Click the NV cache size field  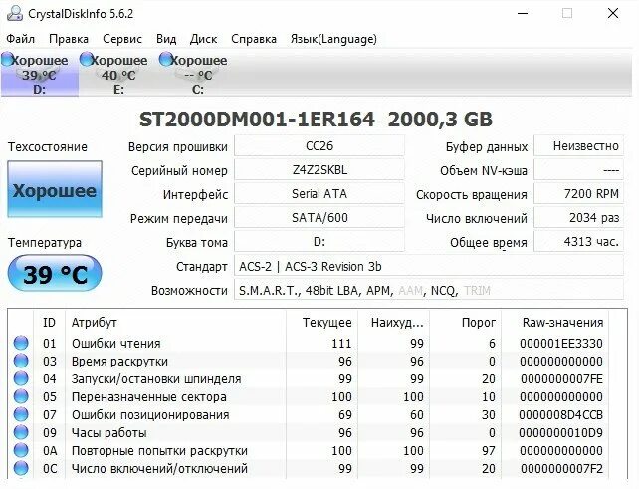click(578, 170)
